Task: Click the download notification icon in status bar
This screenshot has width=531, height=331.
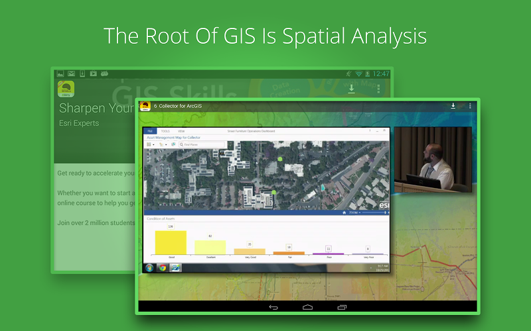Action: tap(82, 73)
